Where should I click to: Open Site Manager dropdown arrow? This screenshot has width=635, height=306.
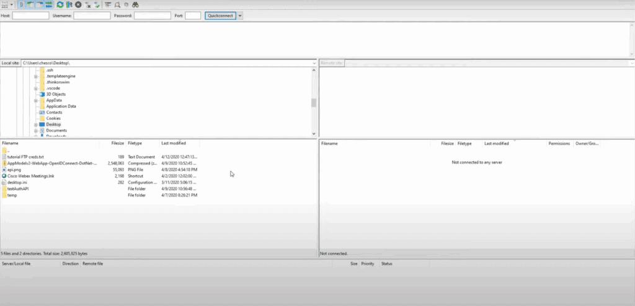click(x=11, y=4)
